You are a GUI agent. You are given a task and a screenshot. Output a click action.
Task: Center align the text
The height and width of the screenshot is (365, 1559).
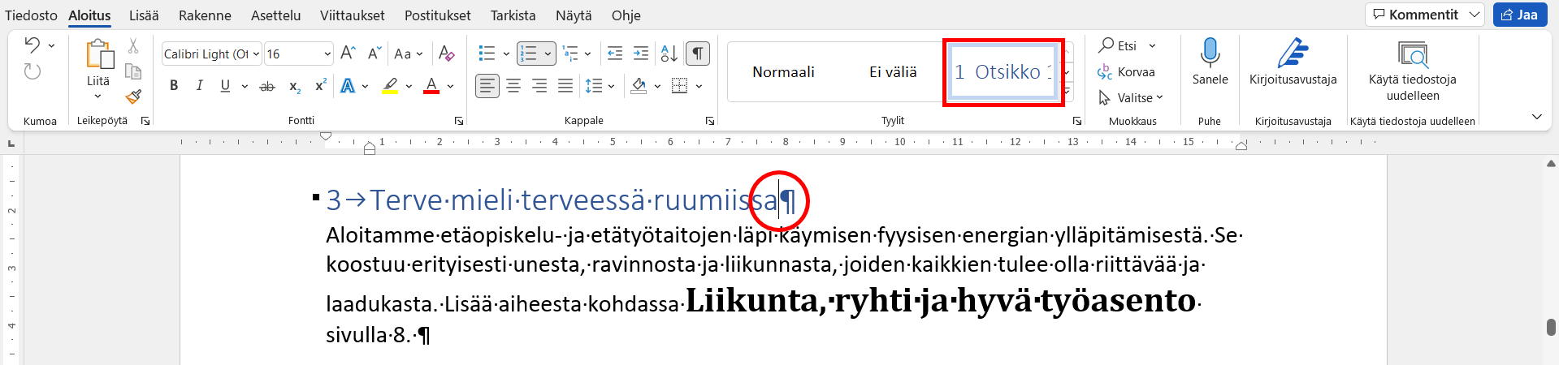click(513, 86)
